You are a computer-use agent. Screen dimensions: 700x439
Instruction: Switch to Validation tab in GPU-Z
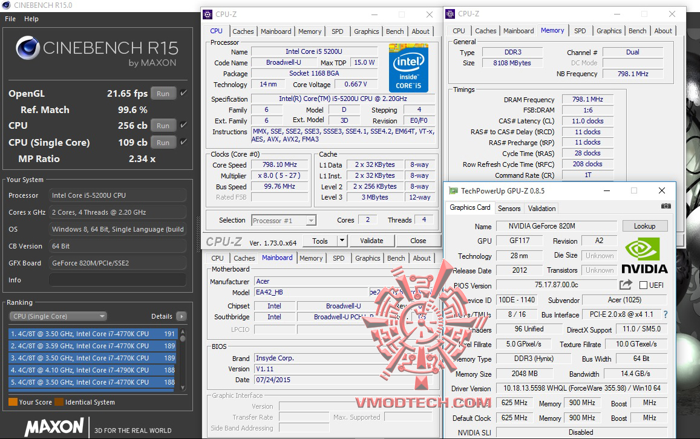pos(541,209)
